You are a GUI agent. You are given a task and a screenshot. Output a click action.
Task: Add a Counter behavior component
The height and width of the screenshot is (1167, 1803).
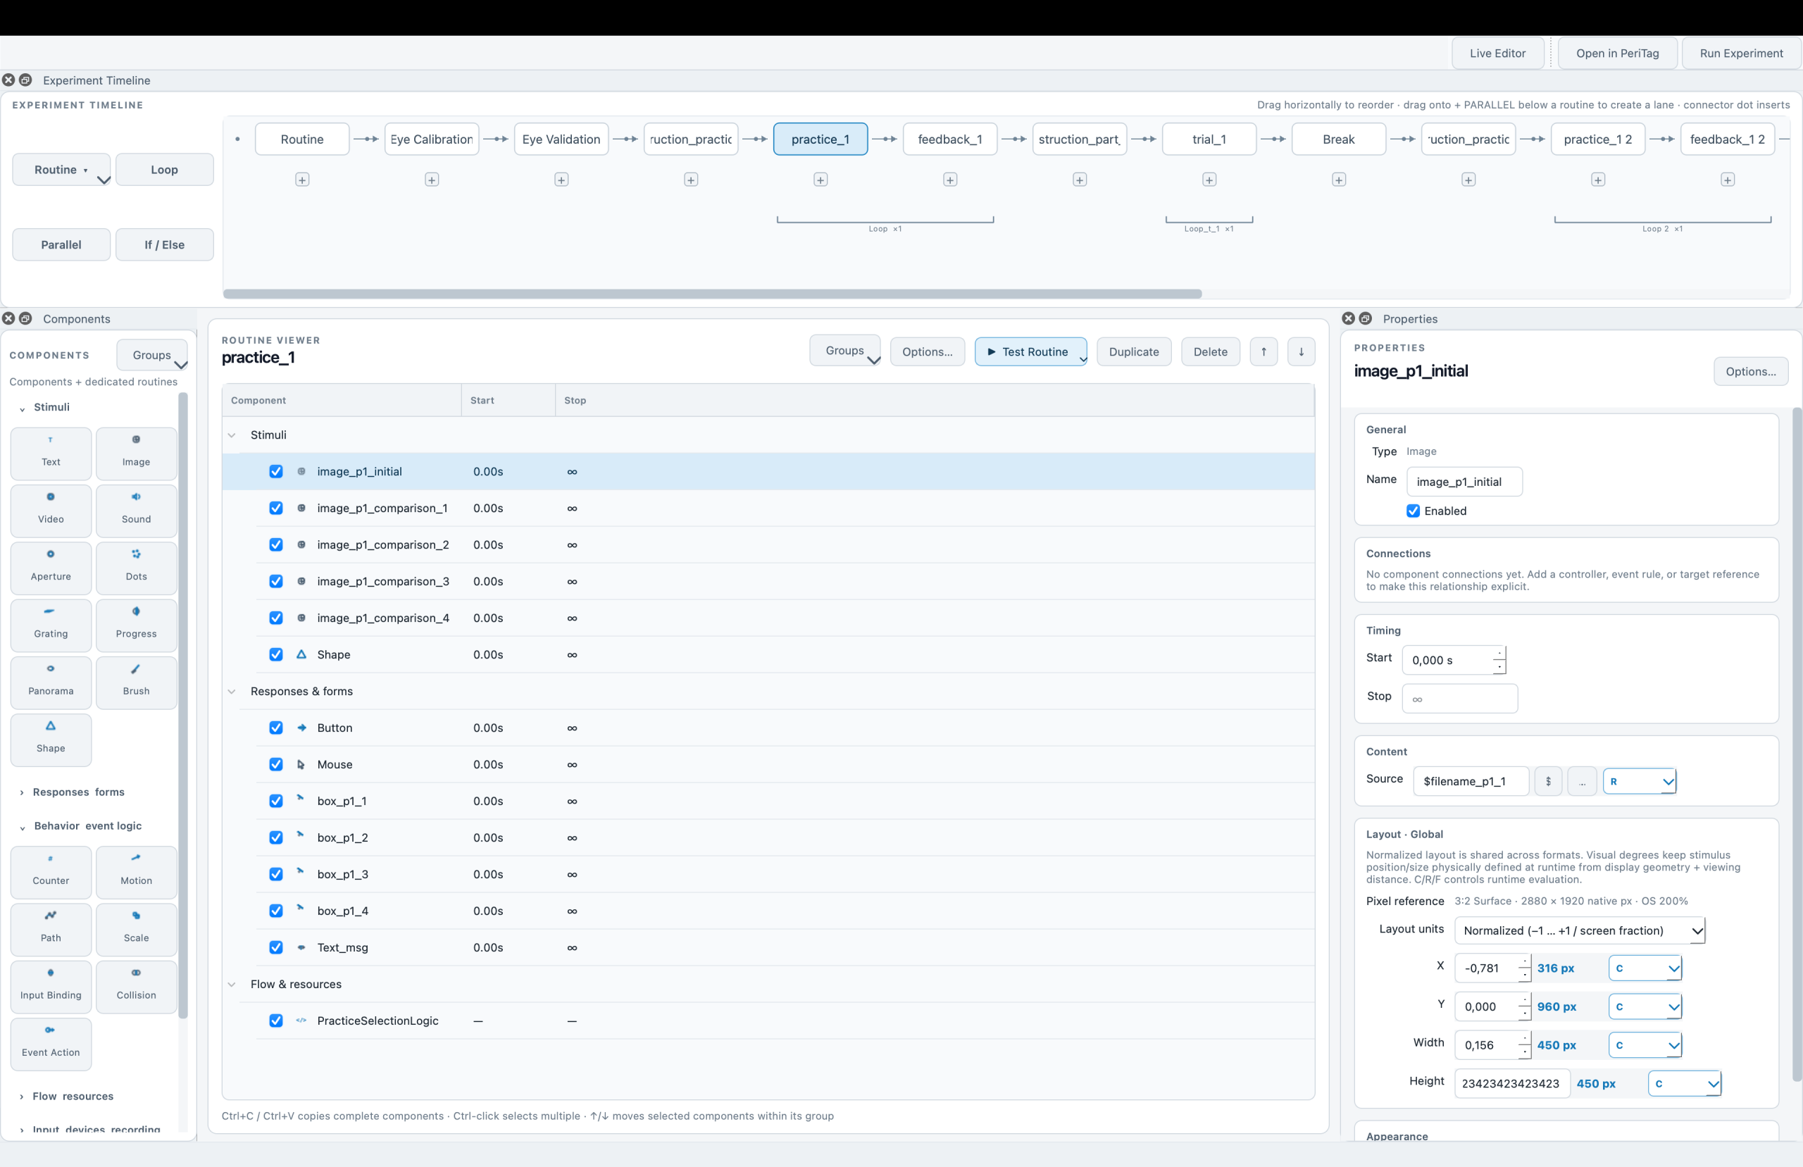pos(51,872)
